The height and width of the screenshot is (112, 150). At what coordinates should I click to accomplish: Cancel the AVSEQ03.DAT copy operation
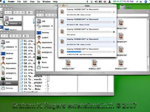click(114, 42)
